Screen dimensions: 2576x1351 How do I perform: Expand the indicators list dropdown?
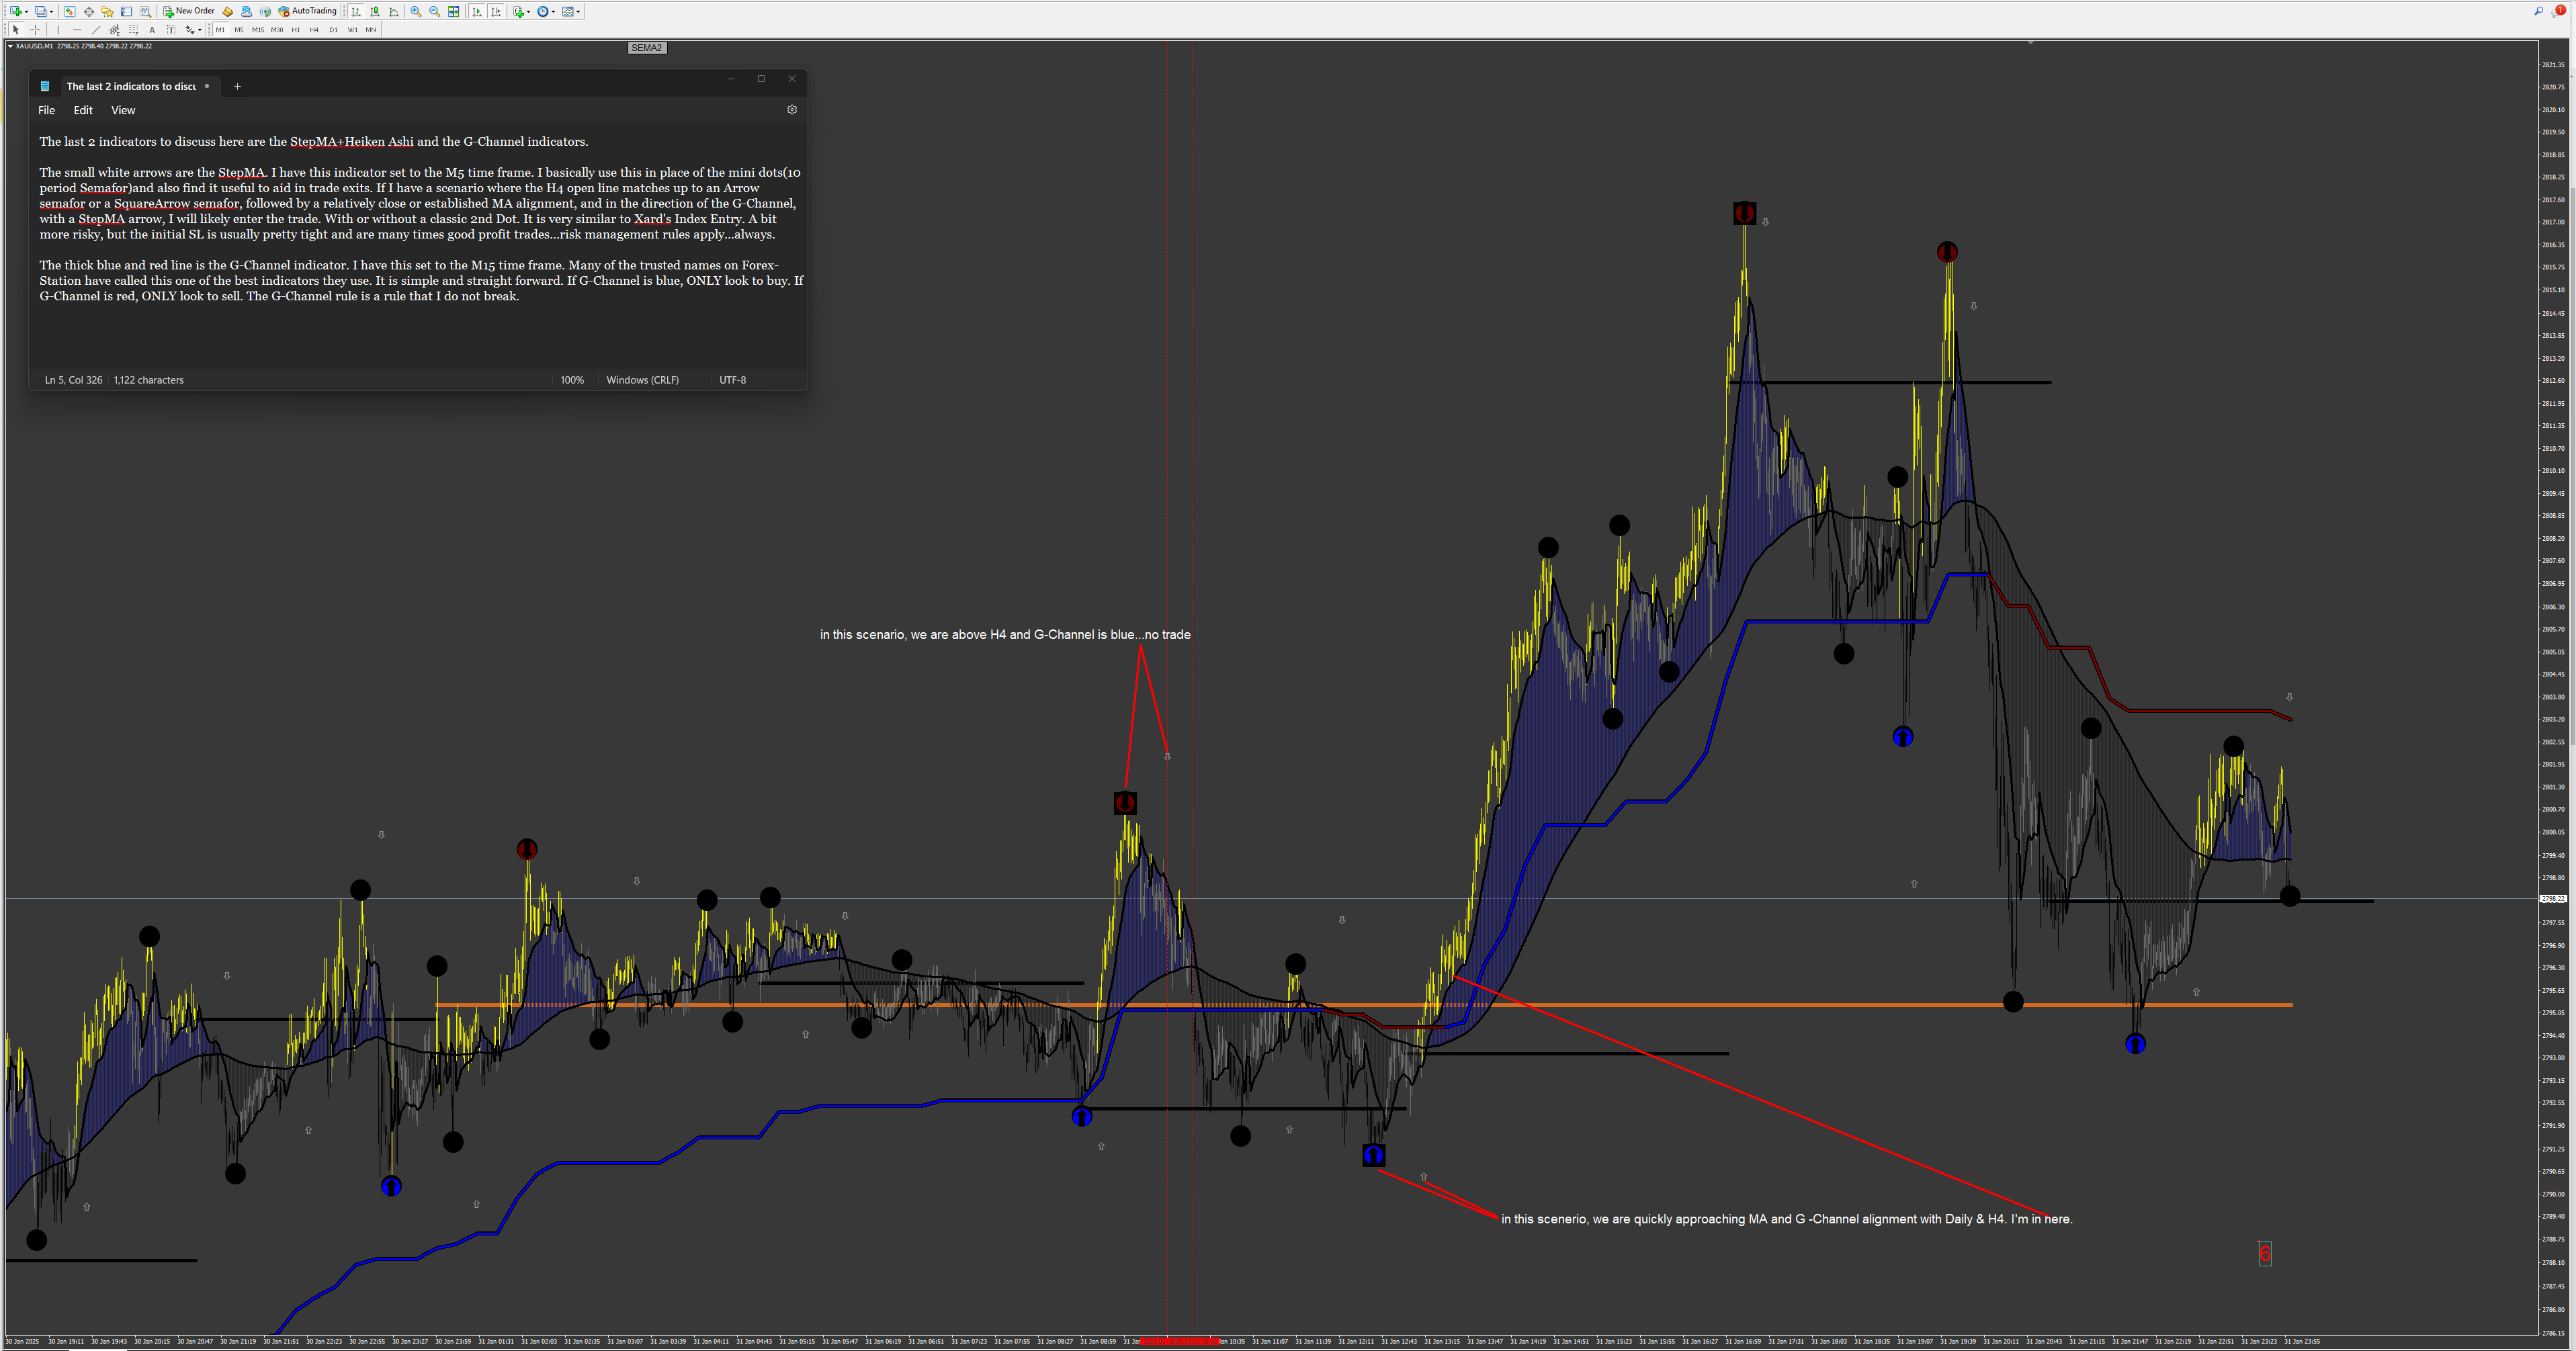[x=528, y=11]
